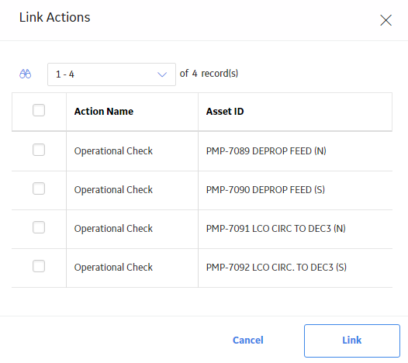The image size is (408, 363).
Task: Select Operational Check for PMP-7089 row
Action: (x=113, y=151)
